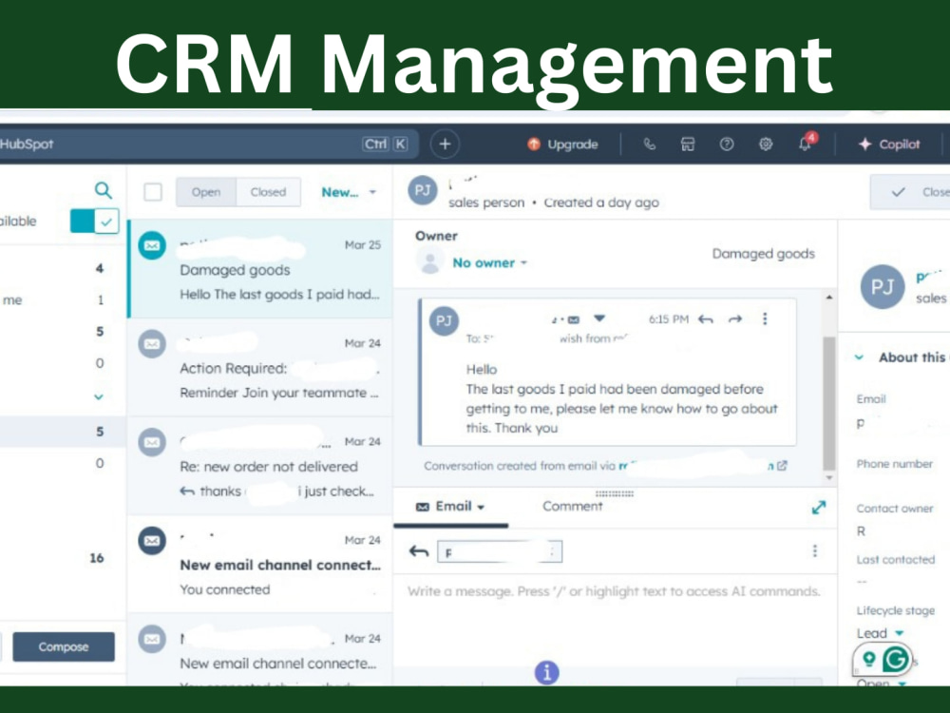Open bold New email channel connected conversation
This screenshot has width=950, height=713.
click(260, 565)
